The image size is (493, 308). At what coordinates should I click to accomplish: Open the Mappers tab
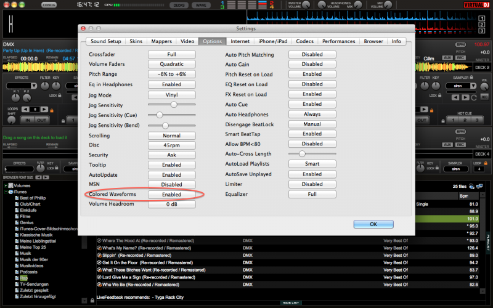click(x=161, y=41)
